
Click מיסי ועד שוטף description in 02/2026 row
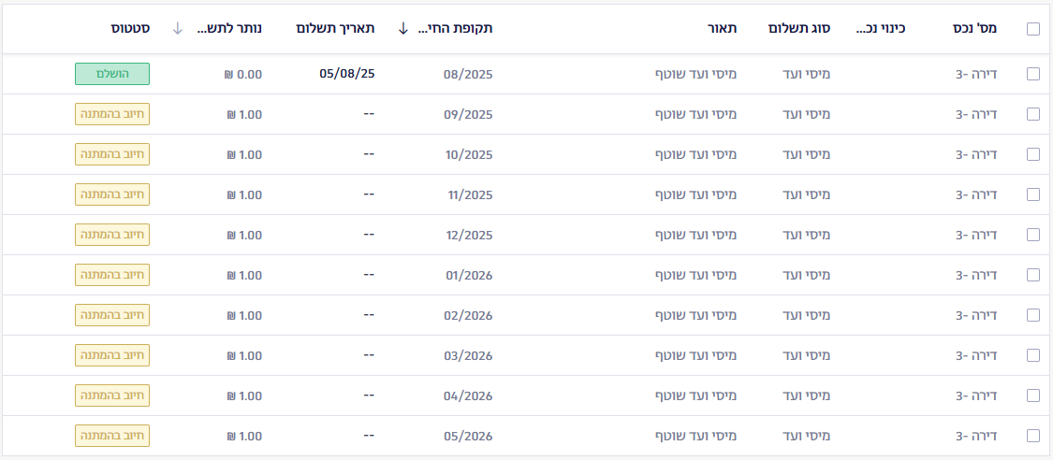tap(695, 315)
